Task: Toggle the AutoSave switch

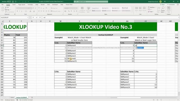Action: pyautogui.click(x=9, y=2)
